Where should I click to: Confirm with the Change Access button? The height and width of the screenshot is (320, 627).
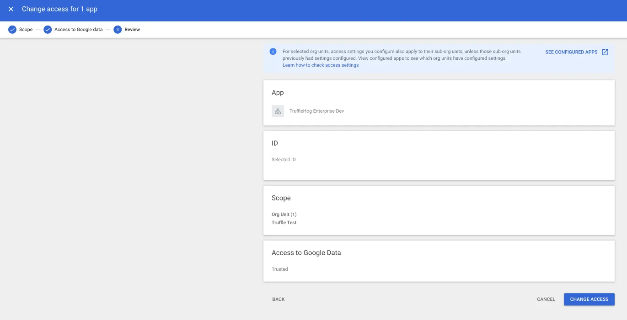[589, 299]
